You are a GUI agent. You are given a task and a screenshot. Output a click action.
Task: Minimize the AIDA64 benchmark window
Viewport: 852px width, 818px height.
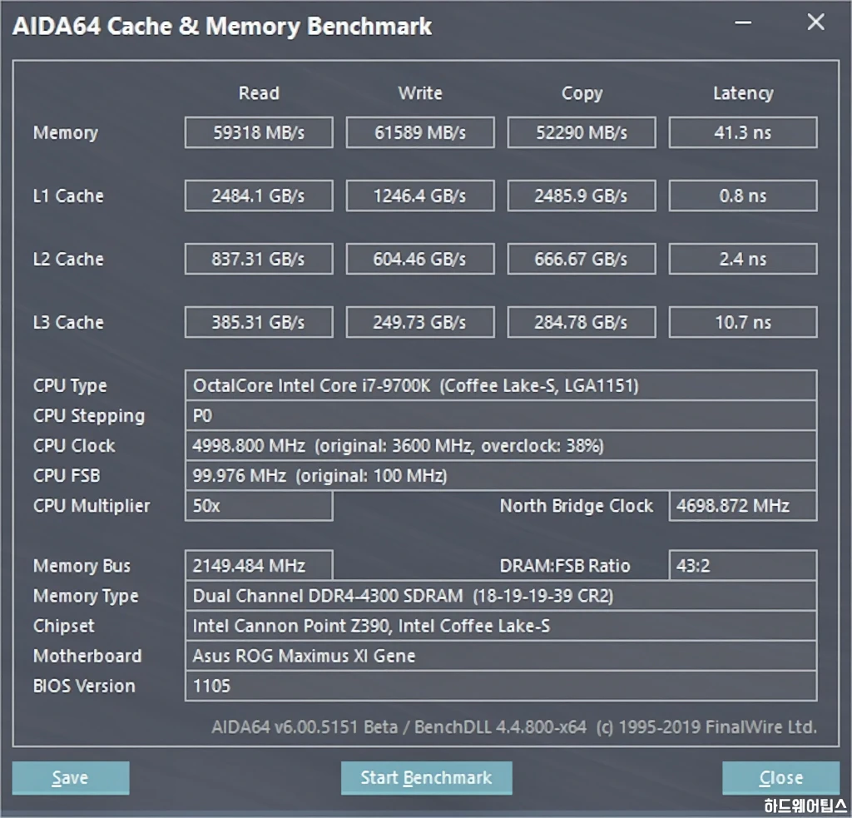coord(743,22)
